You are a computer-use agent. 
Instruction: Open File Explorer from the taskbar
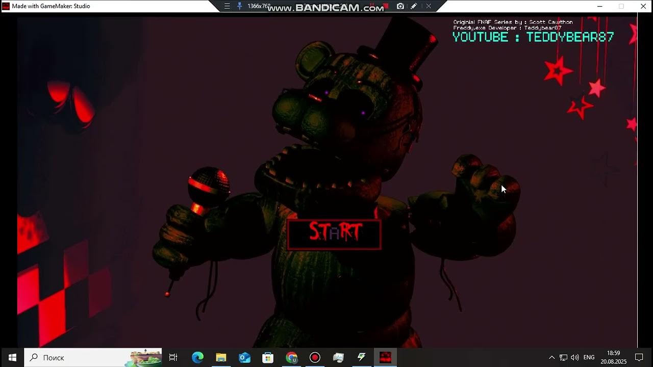[x=221, y=357]
